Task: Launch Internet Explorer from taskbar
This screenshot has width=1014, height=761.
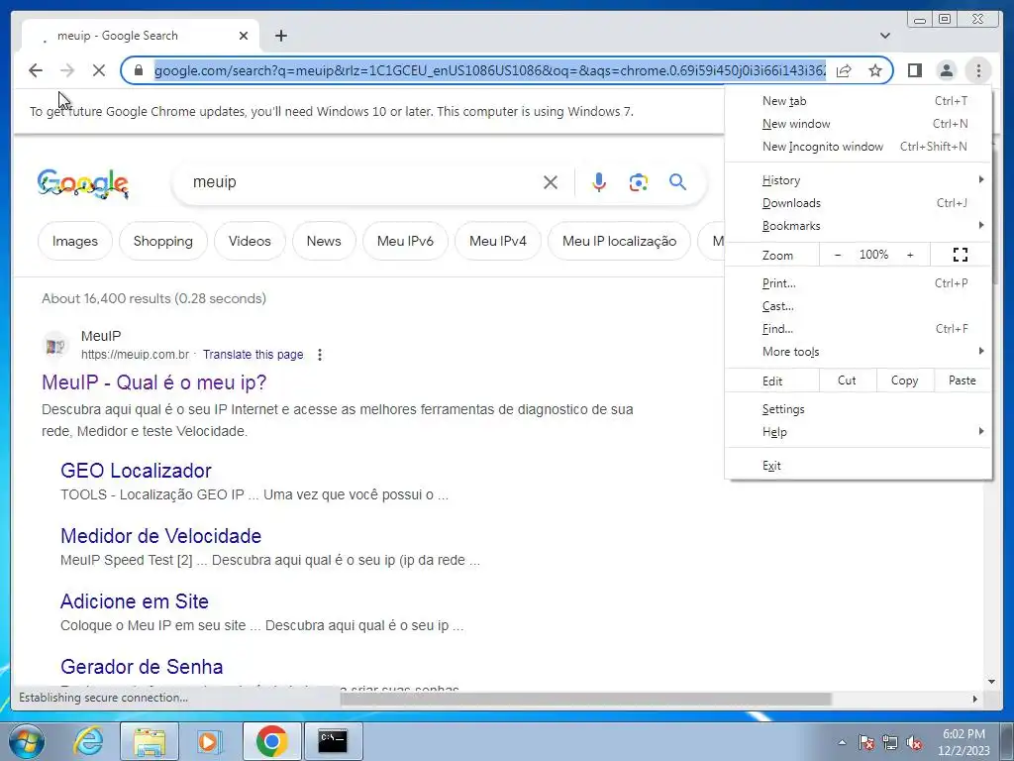Action: click(88, 741)
